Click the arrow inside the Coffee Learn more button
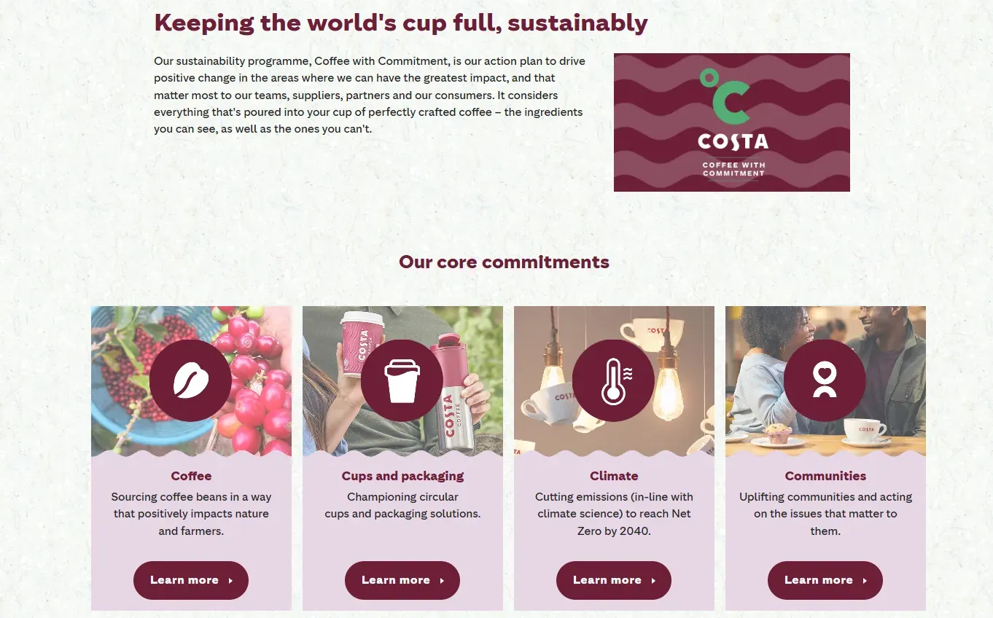The image size is (993, 618). (x=230, y=580)
